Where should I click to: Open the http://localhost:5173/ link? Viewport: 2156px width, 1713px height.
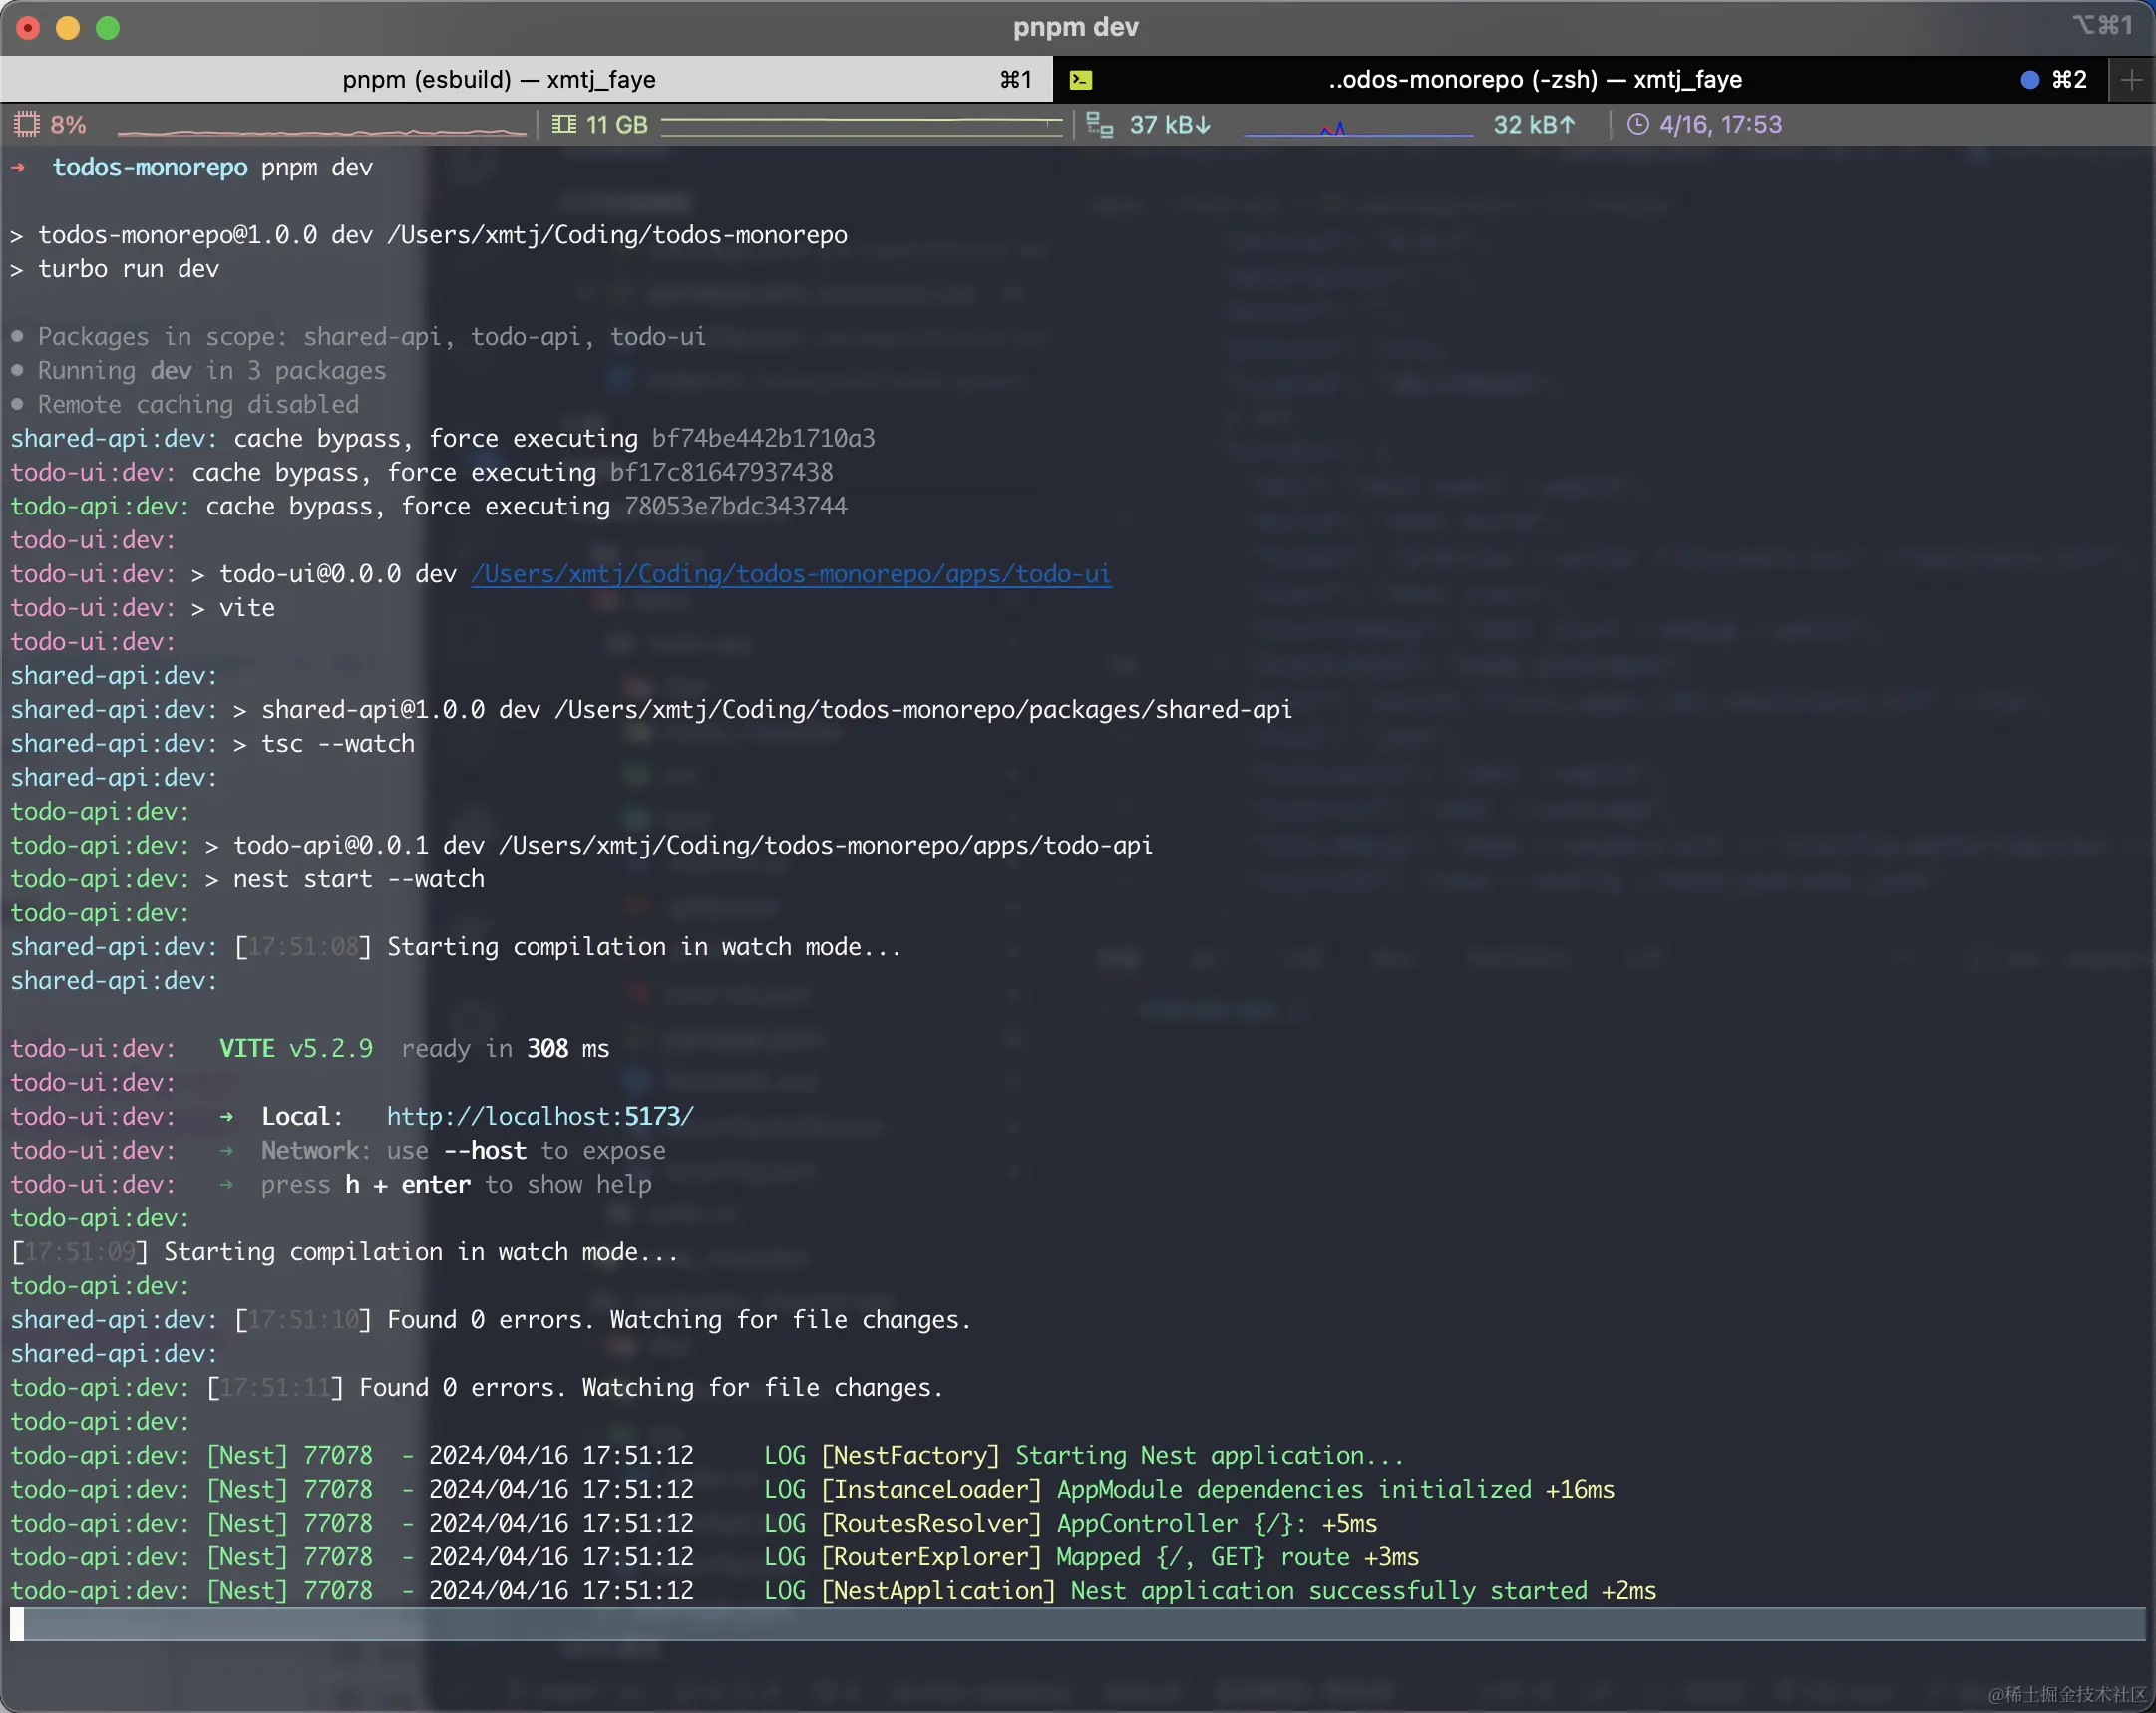(x=540, y=1116)
